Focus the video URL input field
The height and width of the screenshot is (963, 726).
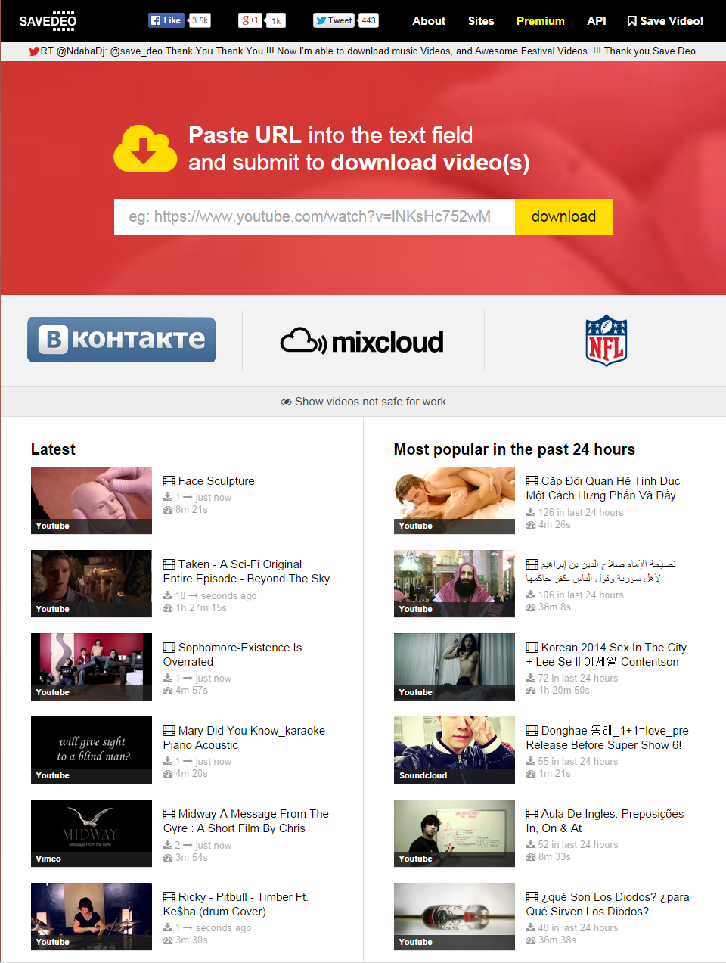(314, 217)
